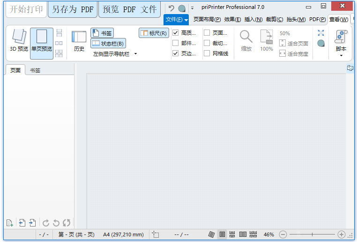The height and width of the screenshot is (242, 357).
Task: Click the icon at top right of preview area
Action: click(x=350, y=68)
